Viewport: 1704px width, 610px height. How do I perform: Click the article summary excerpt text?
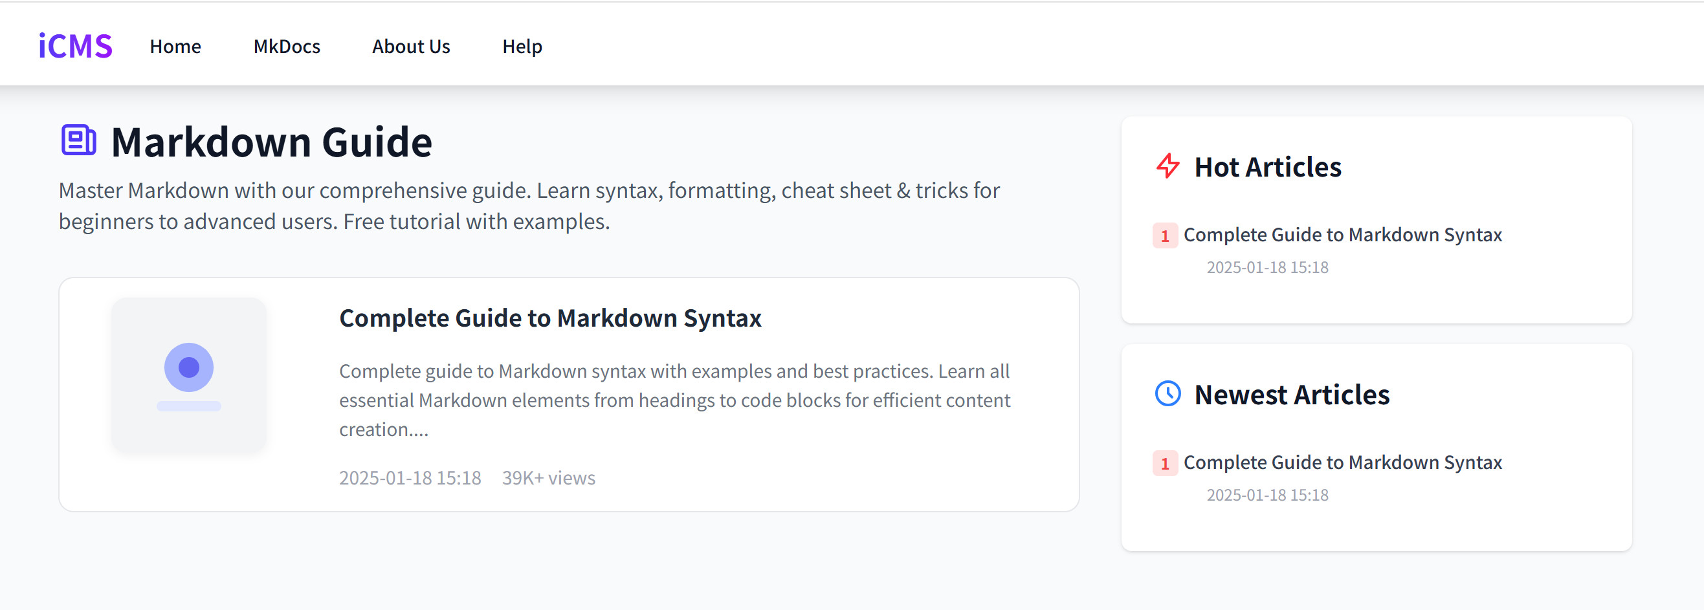coord(675,400)
